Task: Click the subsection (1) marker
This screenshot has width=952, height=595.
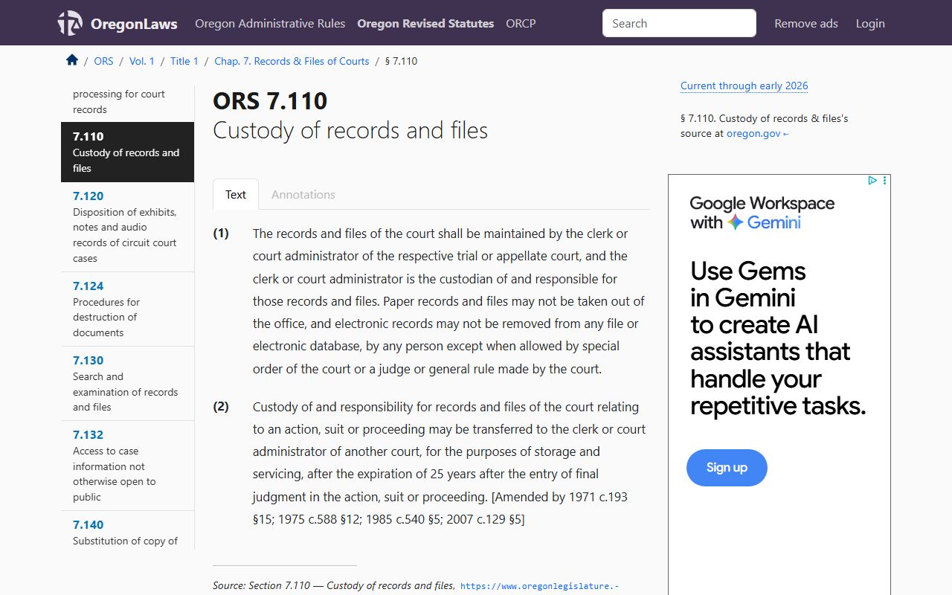Action: click(221, 234)
